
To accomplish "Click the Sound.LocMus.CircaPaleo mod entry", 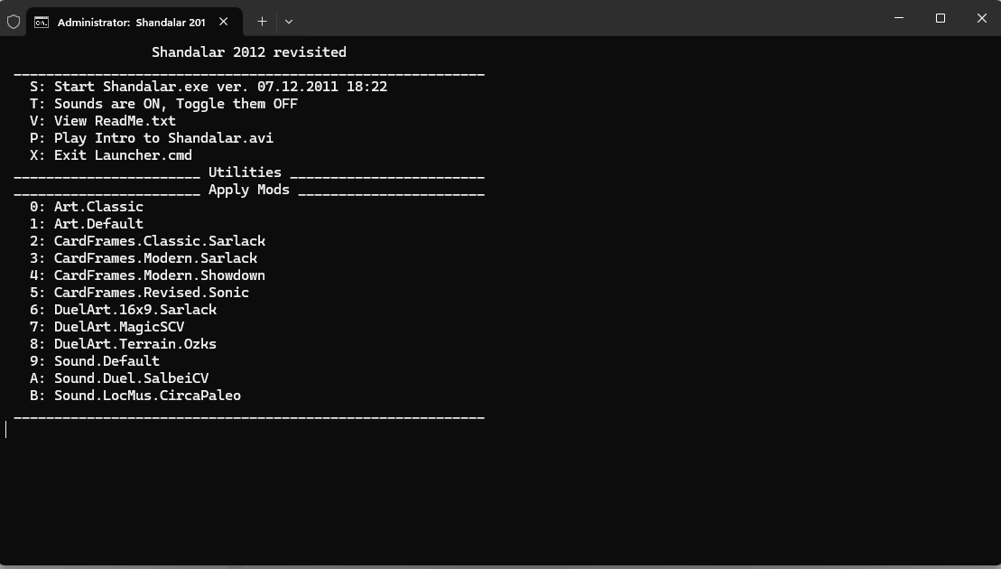I will click(x=135, y=396).
